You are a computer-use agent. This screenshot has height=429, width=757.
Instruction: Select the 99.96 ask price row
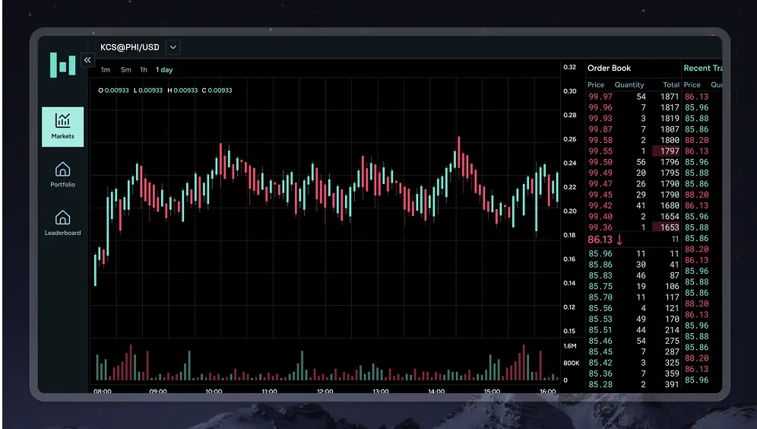coord(633,108)
